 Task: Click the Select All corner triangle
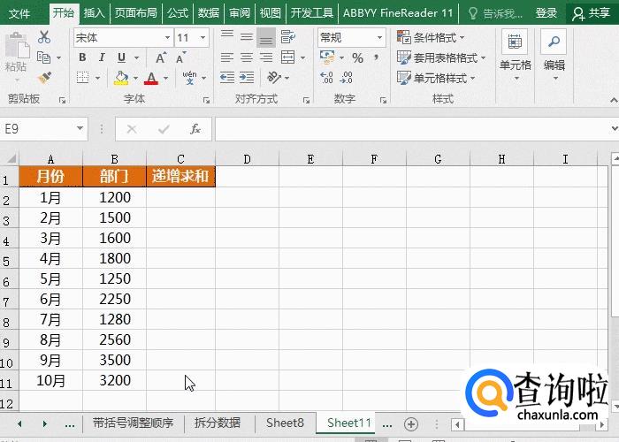coord(11,158)
